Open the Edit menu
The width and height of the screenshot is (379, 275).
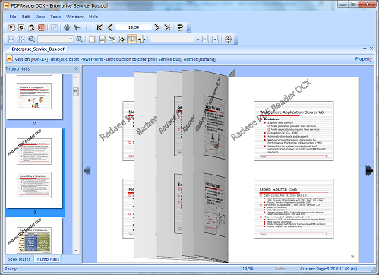(26, 17)
